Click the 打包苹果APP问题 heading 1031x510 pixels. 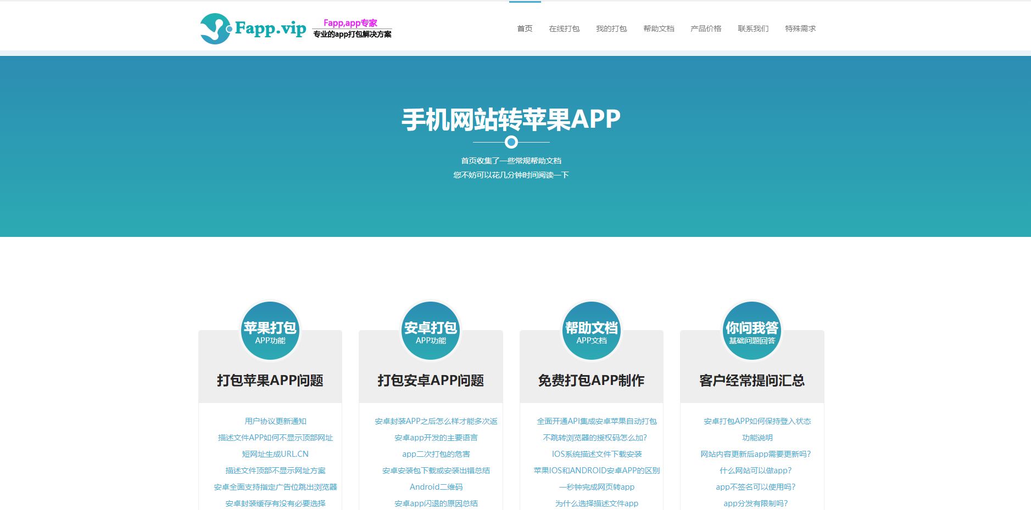(270, 381)
